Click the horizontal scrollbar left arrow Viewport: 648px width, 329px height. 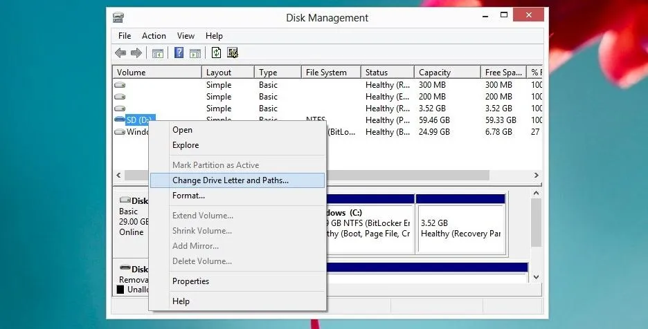click(x=118, y=175)
